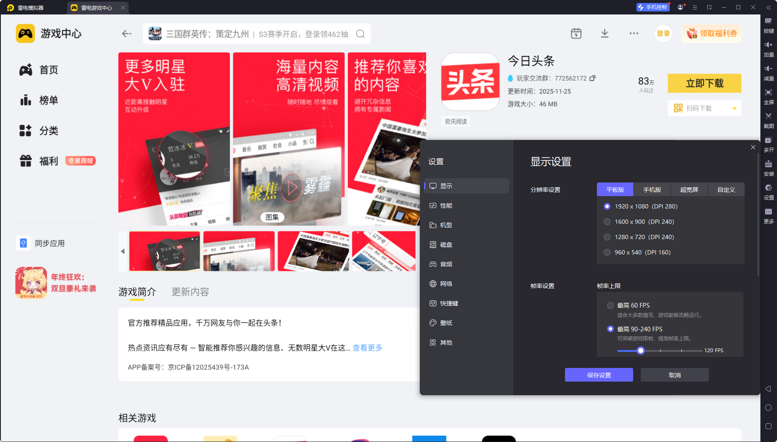777x442 pixels.
Task: Select 1600 x 900 resolution option
Action: click(607, 222)
